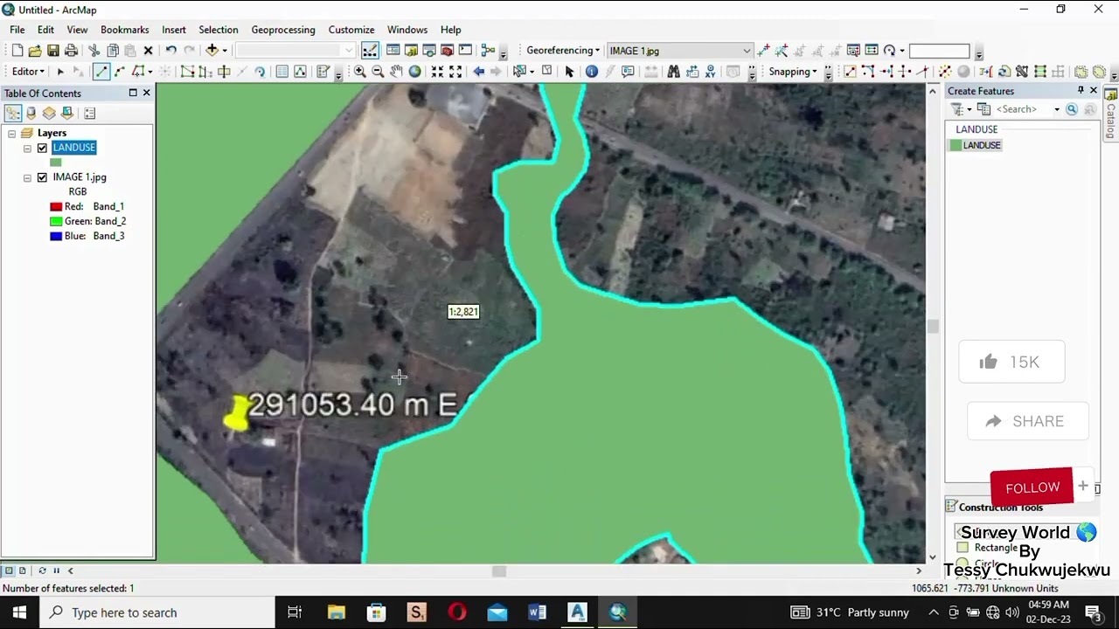The height and width of the screenshot is (629, 1119).
Task: Select the Edit Vertices tool
Action: point(187,72)
